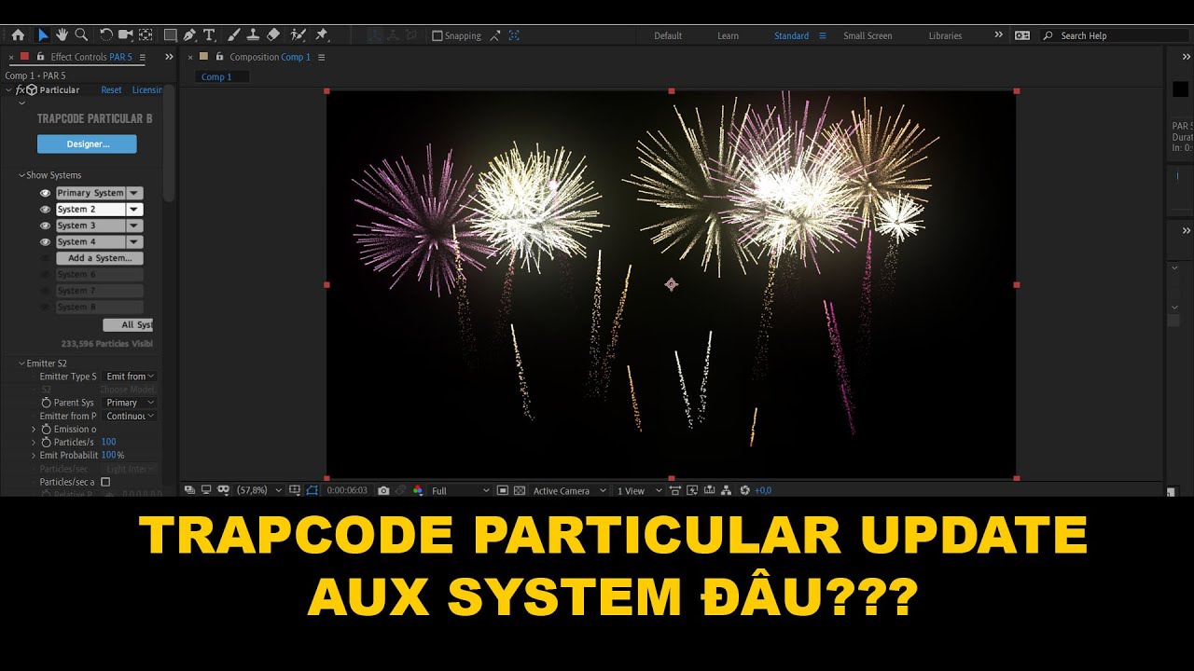Screen dimensions: 1194x671
Task: Open the Primary System dropdown arrow
Action: click(134, 193)
